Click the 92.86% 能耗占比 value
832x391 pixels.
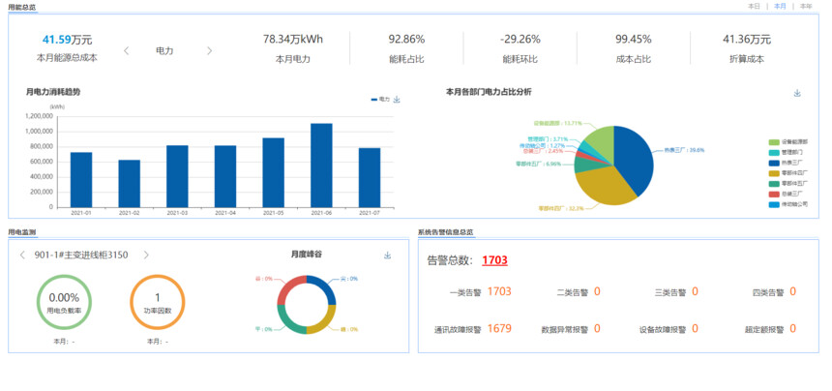tap(406, 40)
